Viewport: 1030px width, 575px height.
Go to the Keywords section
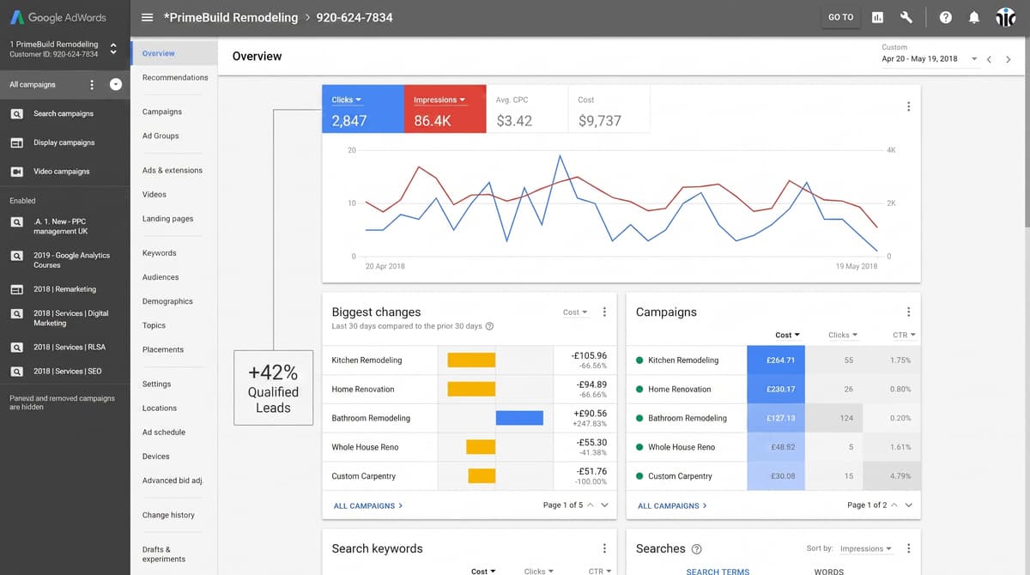coord(159,253)
